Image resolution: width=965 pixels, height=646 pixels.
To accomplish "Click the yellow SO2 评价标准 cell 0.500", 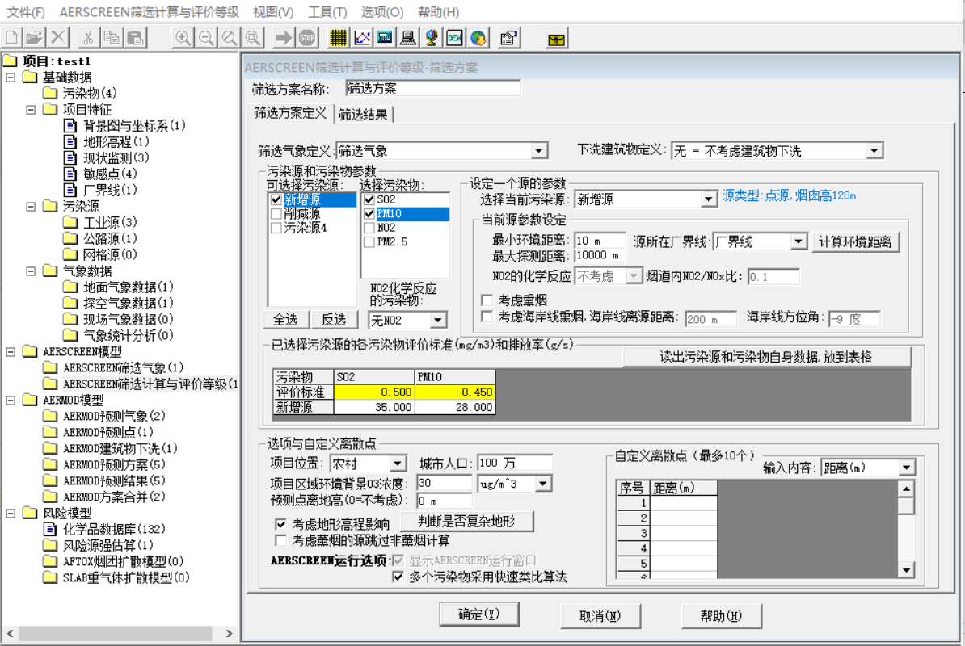I will 374,392.
